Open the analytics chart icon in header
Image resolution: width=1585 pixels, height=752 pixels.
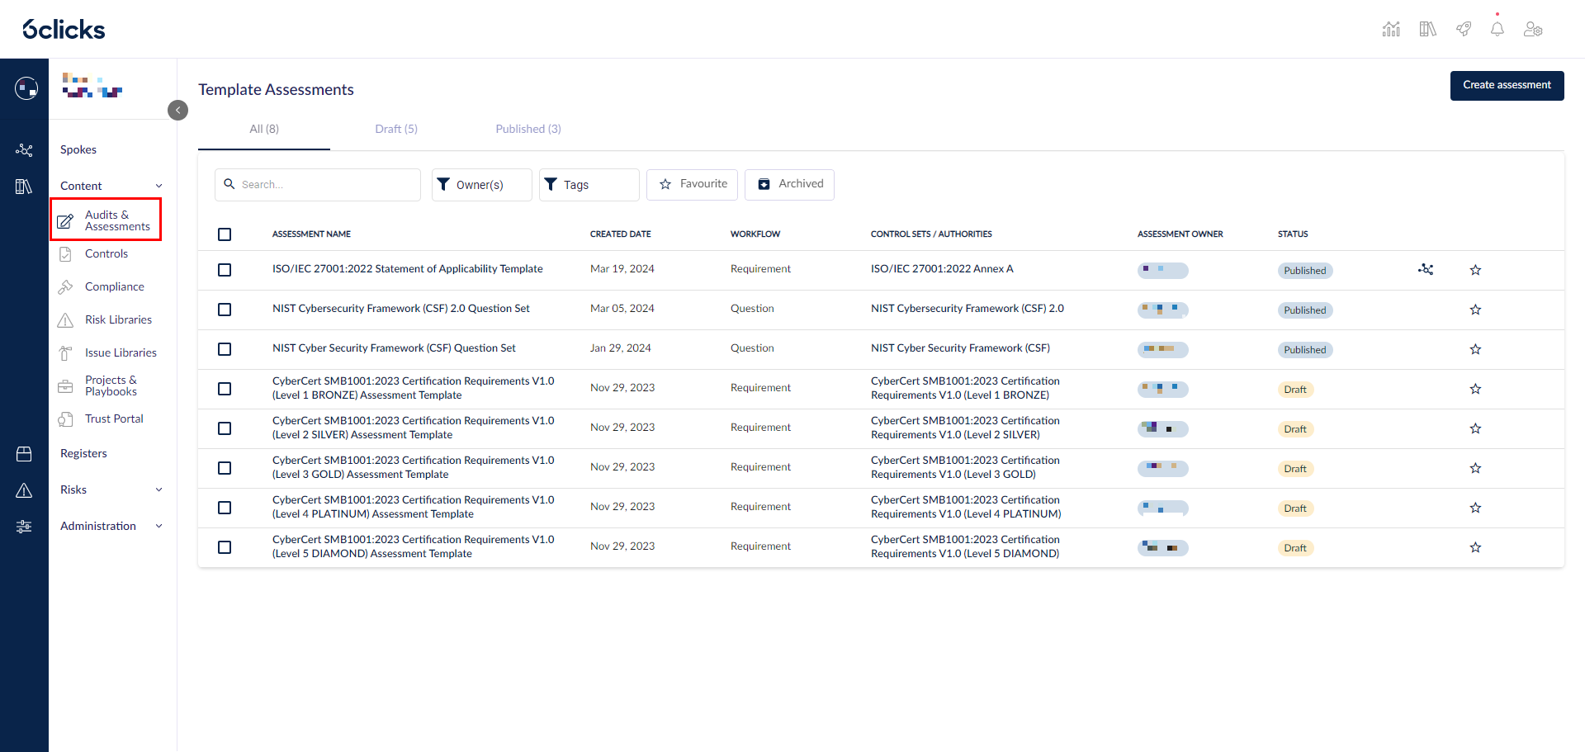pos(1391,30)
